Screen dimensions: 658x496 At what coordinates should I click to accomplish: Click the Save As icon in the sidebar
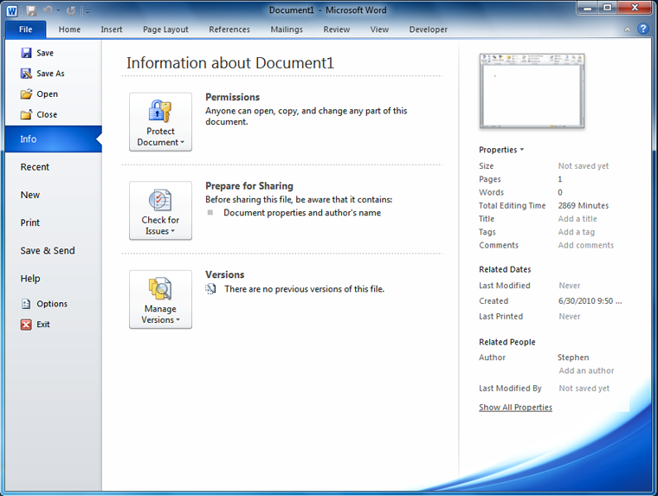(x=26, y=74)
